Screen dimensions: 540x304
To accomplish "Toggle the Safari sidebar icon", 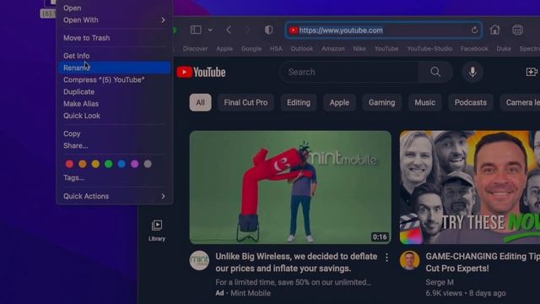I will [x=196, y=30].
